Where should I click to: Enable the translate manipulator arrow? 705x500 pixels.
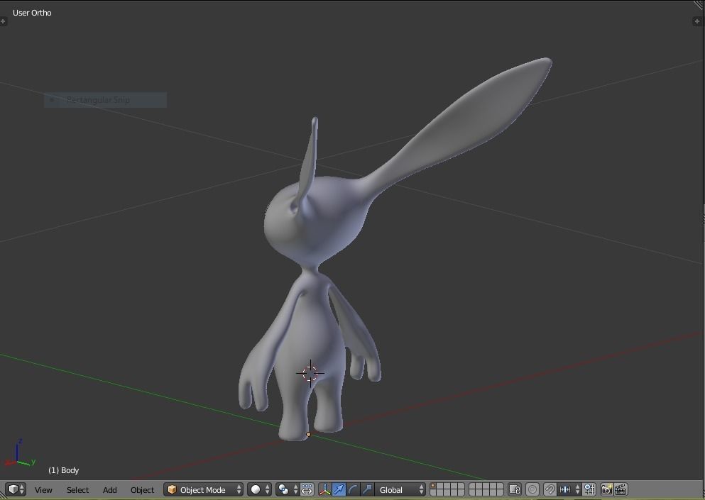[x=339, y=489]
